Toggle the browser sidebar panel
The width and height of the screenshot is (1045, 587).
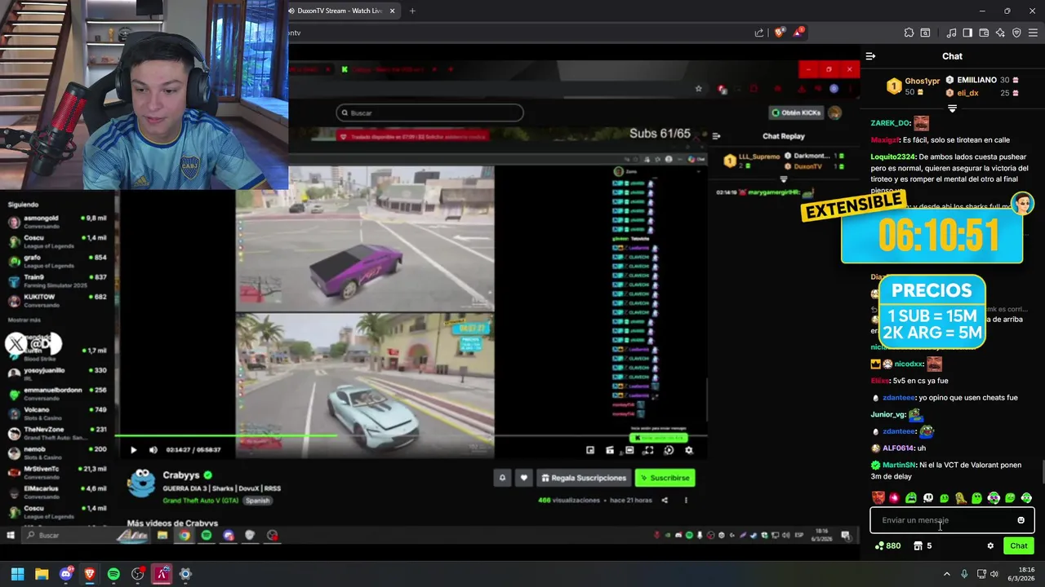pos(967,33)
